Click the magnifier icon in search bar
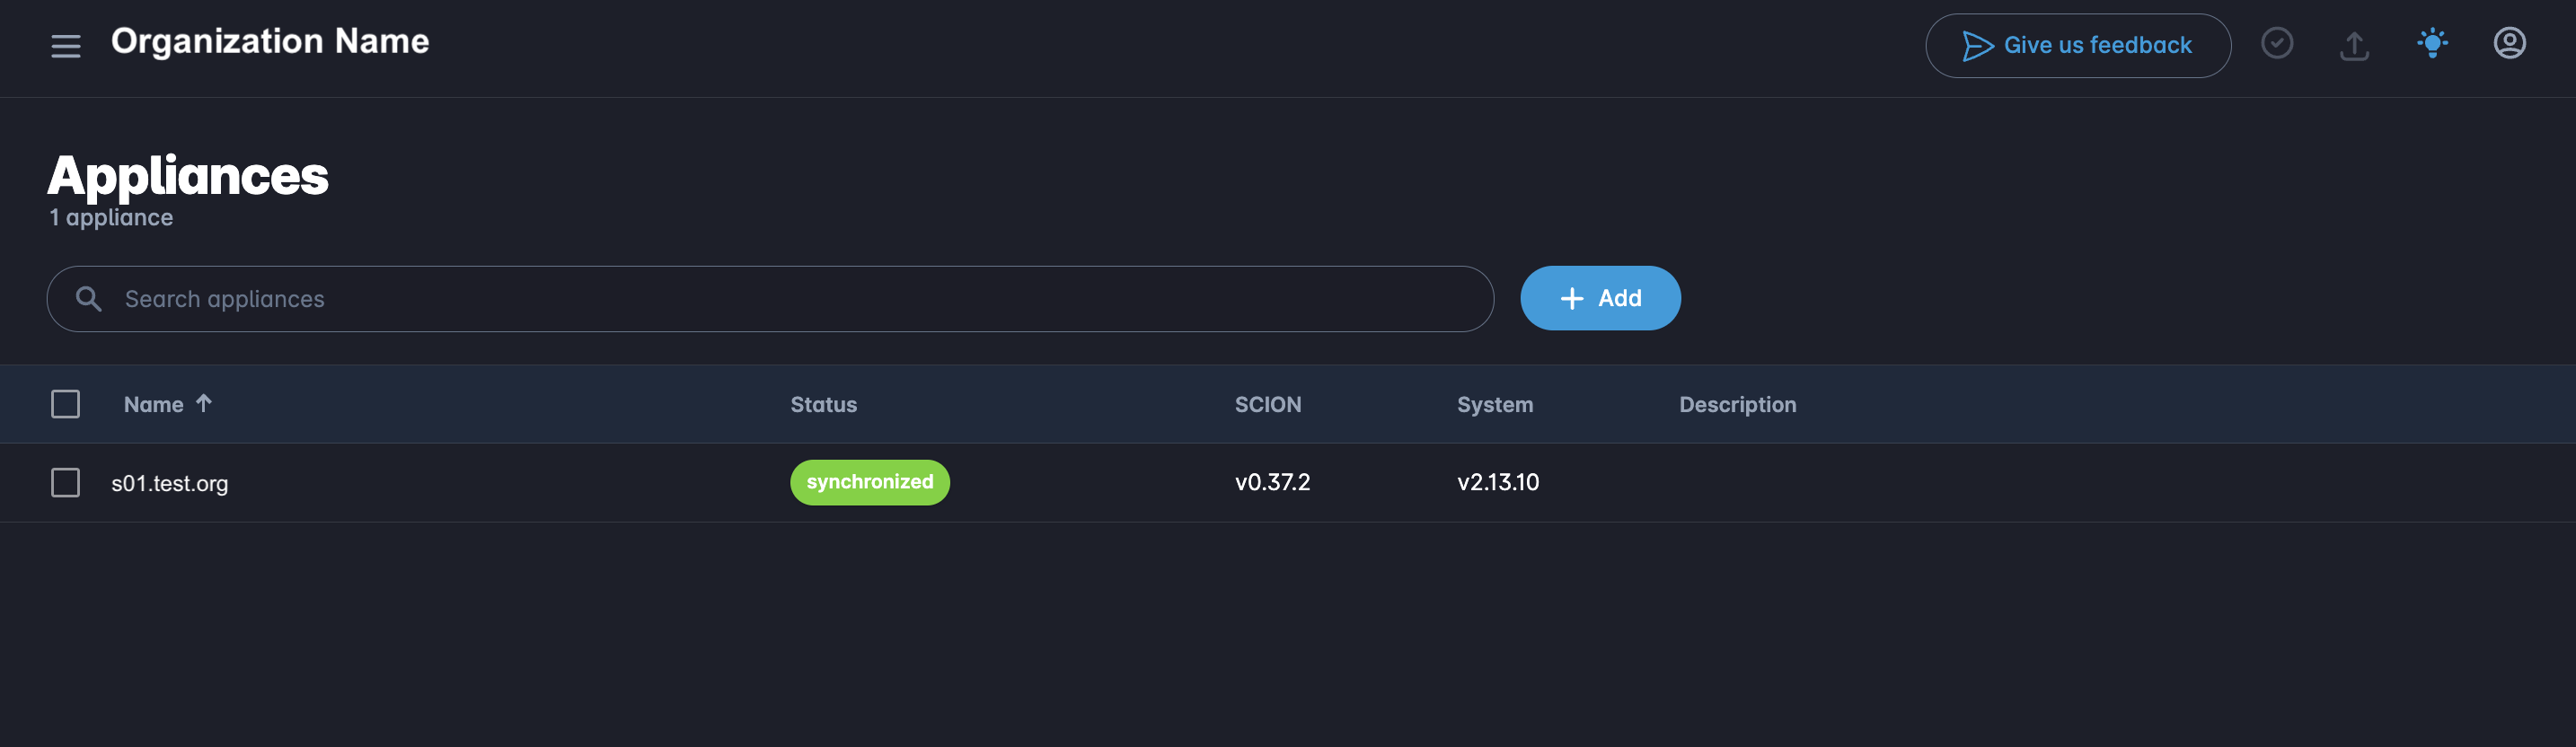This screenshot has width=2576, height=747. 89,299
